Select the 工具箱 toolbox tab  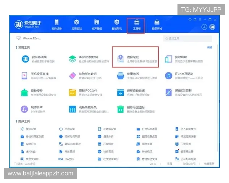137,24
